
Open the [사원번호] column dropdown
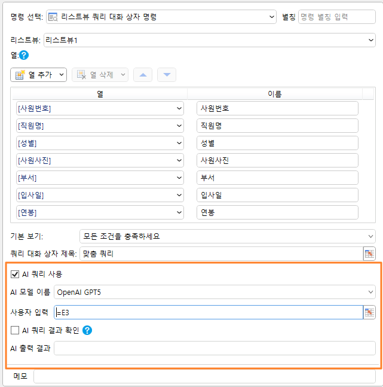point(100,108)
